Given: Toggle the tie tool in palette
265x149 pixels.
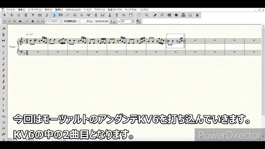Looking at the screenshot, I should click(3, 128).
